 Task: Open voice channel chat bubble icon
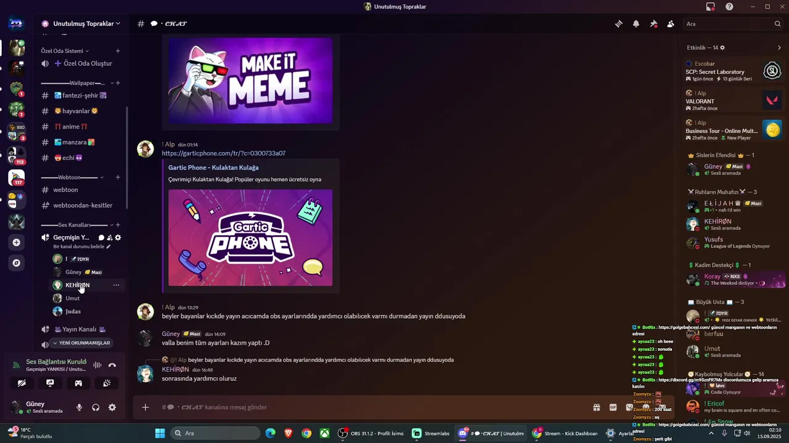tap(101, 237)
